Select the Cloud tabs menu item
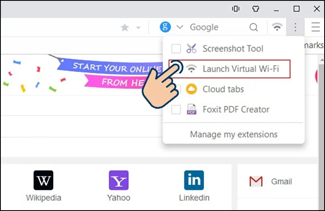The image size is (325, 211). tap(223, 89)
